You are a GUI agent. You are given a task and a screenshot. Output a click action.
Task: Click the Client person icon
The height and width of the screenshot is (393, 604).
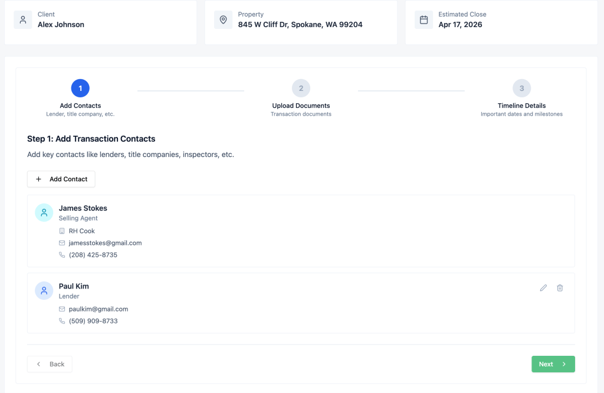[23, 19]
